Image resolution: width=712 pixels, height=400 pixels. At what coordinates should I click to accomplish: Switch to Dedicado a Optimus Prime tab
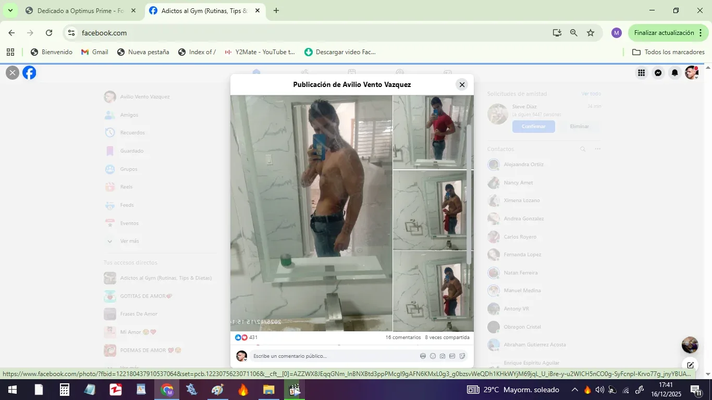tap(81, 10)
